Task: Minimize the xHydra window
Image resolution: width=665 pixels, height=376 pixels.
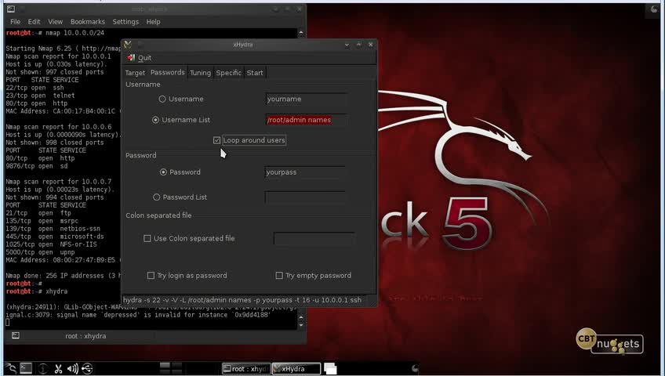Action: point(347,45)
